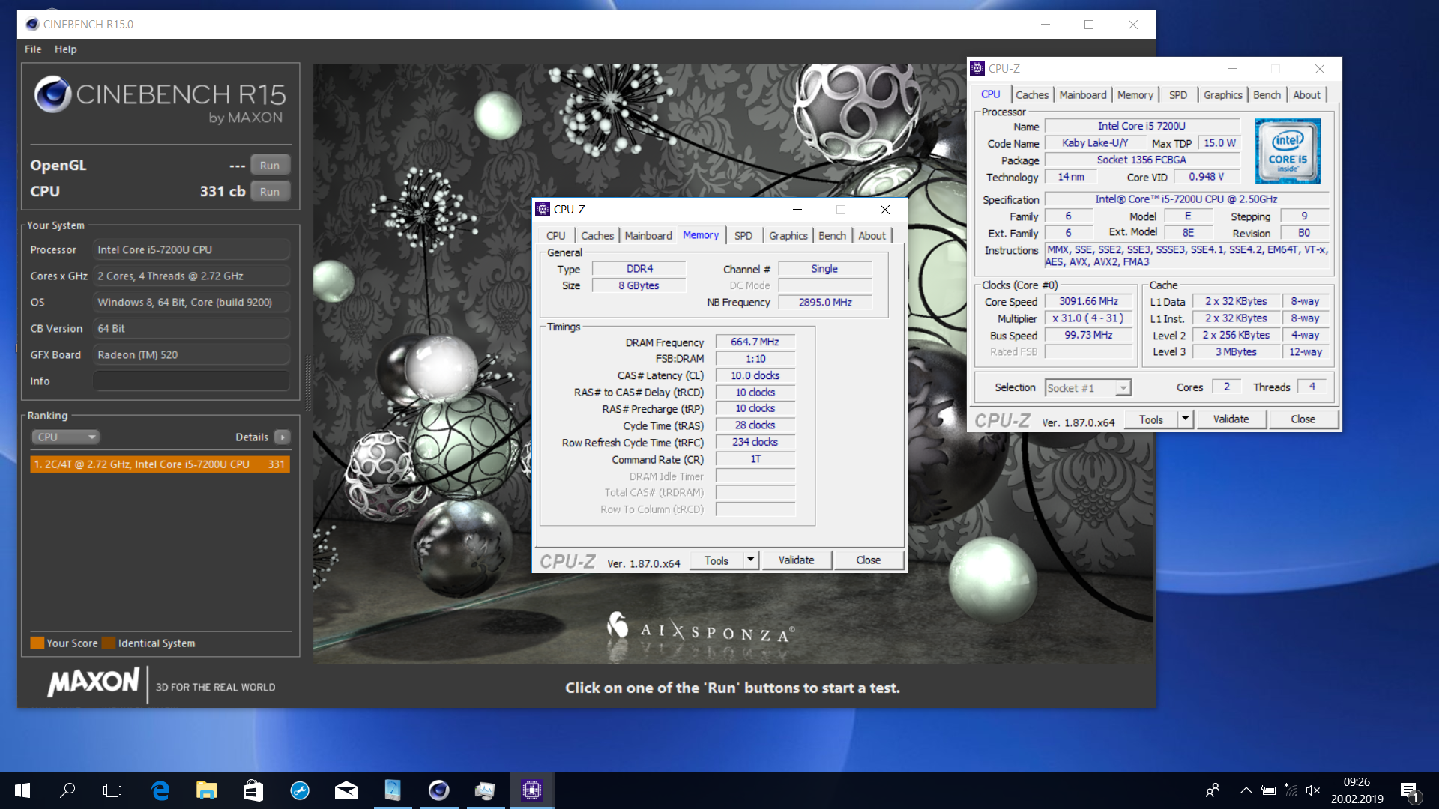Open the Help menu in Cinebench
This screenshot has width=1439, height=809.
click(66, 49)
